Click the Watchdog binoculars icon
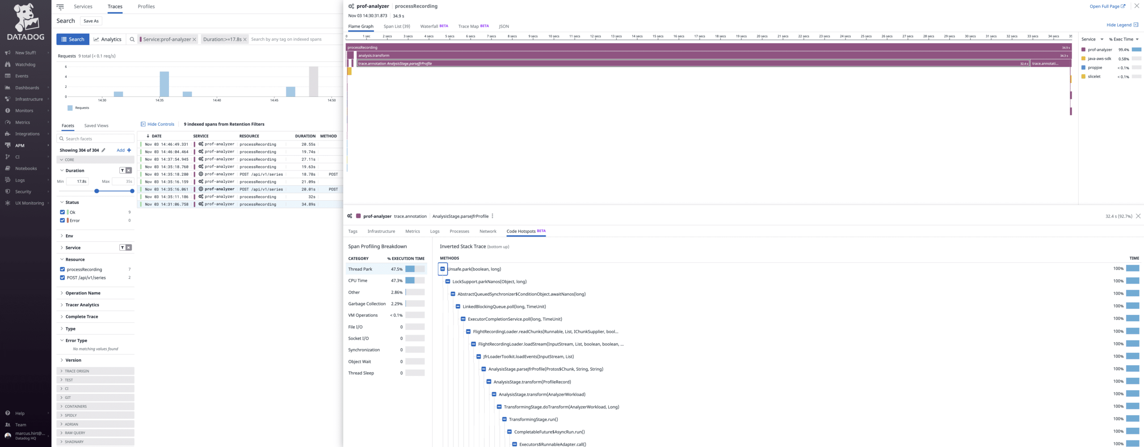The width and height of the screenshot is (1144, 447). coord(8,64)
